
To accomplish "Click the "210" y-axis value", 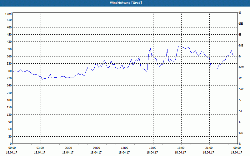I will tap(9, 93).
